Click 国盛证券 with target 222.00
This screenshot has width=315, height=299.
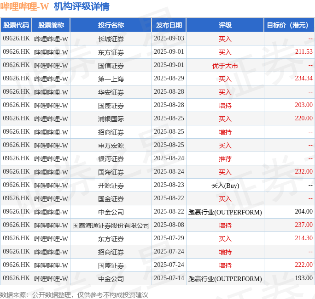click(111, 265)
